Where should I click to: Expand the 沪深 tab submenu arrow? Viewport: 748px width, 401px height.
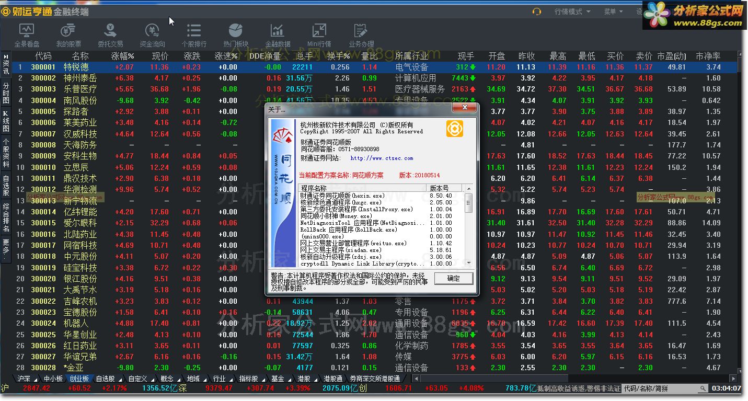pyautogui.click(x=34, y=379)
